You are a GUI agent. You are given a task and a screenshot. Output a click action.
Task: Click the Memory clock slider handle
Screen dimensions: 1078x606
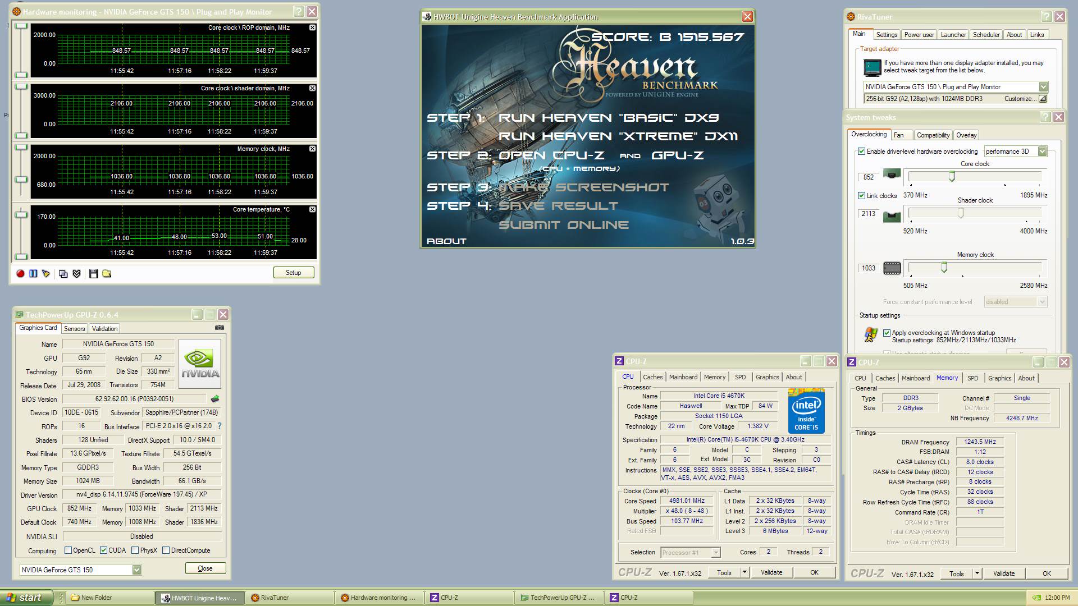coord(944,268)
